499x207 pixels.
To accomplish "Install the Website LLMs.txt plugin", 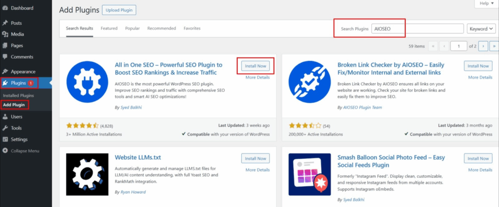I will pos(255,158).
